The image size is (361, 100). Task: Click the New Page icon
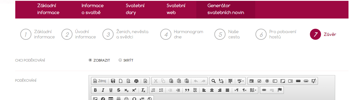[121, 81]
